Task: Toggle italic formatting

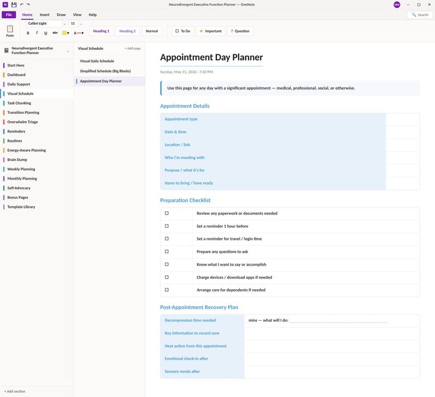Action: (37, 33)
